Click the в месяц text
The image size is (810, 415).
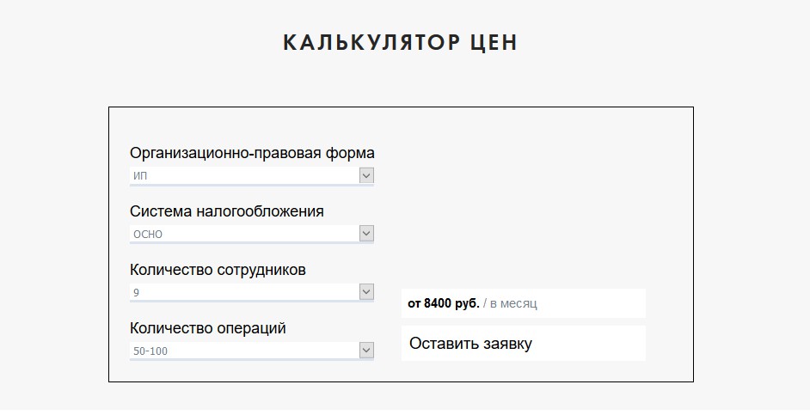[513, 303]
